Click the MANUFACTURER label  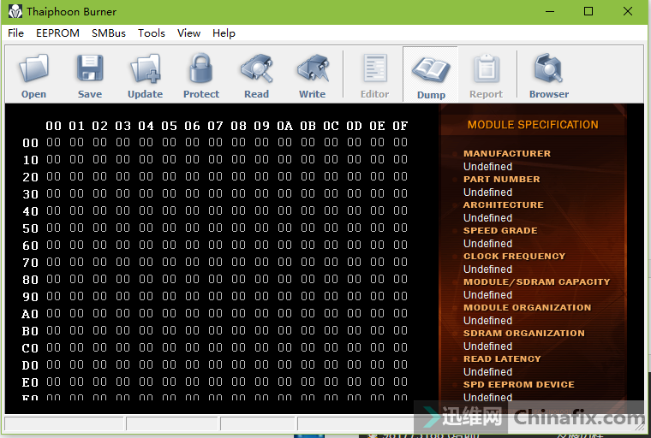(x=507, y=153)
